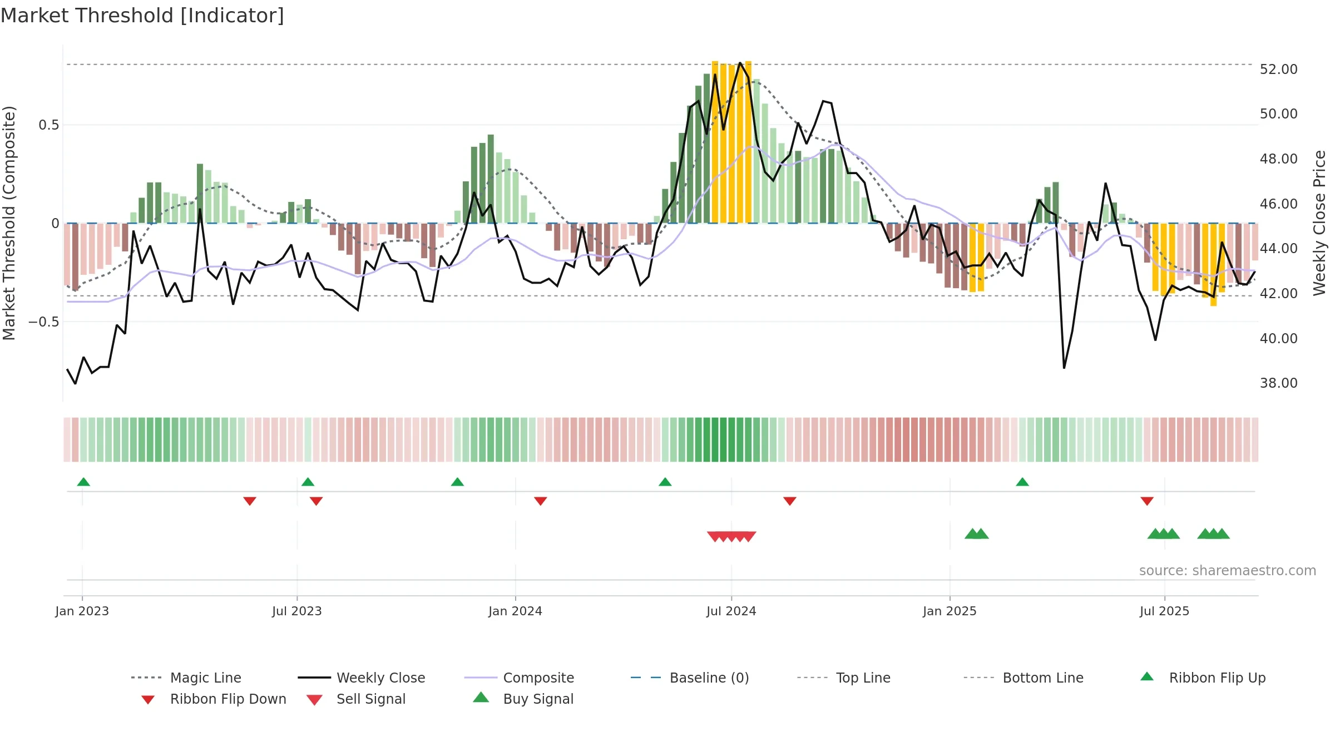The image size is (1335, 751).
Task: Click the Weekly Close Price axis title
Action: [1319, 223]
